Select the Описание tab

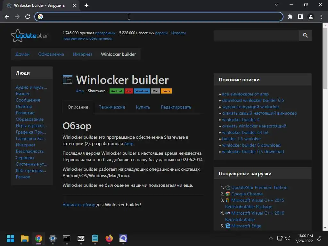coord(78,107)
